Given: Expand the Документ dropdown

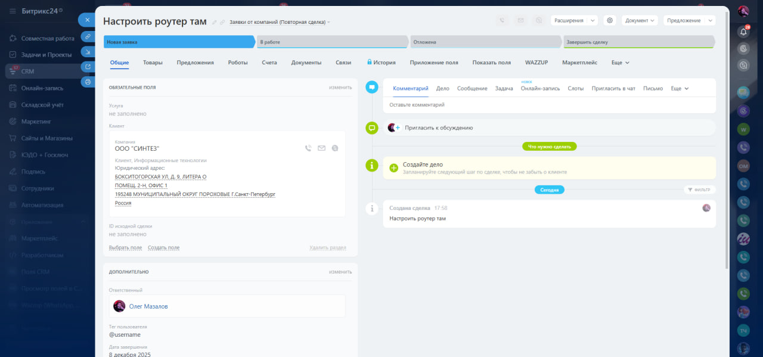Looking at the screenshot, I should [x=640, y=20].
